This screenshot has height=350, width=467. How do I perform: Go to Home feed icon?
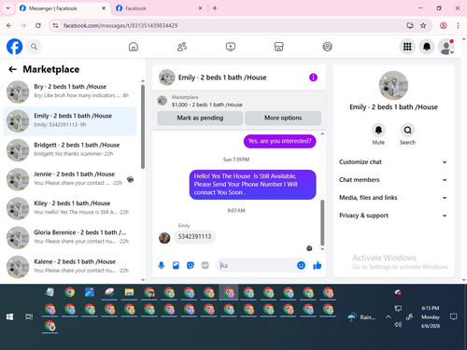(x=134, y=47)
